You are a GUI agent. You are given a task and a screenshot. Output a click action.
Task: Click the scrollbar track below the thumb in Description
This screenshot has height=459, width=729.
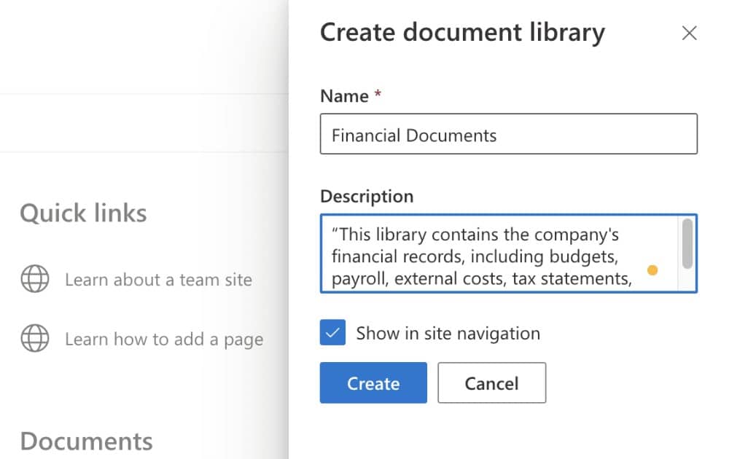point(687,280)
